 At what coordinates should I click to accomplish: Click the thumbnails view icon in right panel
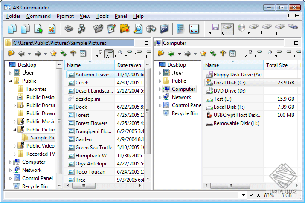[x=232, y=53]
